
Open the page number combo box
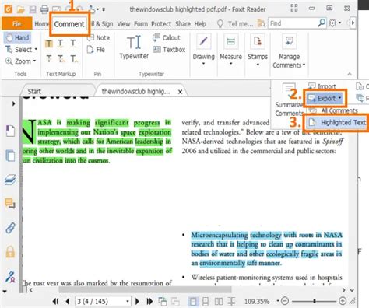(x=103, y=301)
